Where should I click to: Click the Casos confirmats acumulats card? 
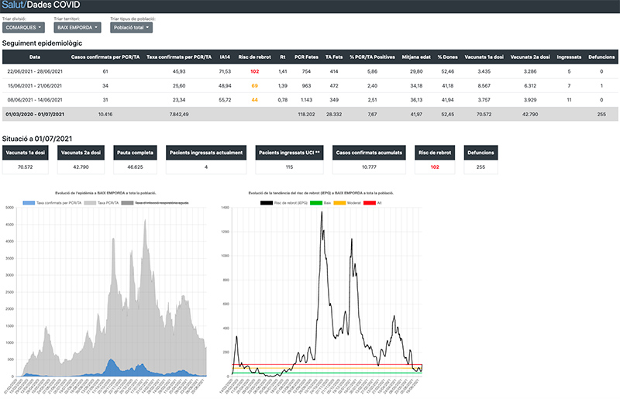pos(369,160)
